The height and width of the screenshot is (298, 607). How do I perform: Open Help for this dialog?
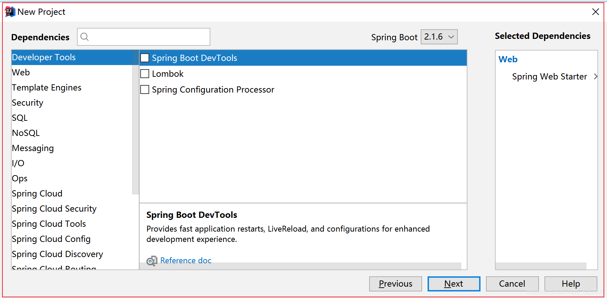pos(571,284)
